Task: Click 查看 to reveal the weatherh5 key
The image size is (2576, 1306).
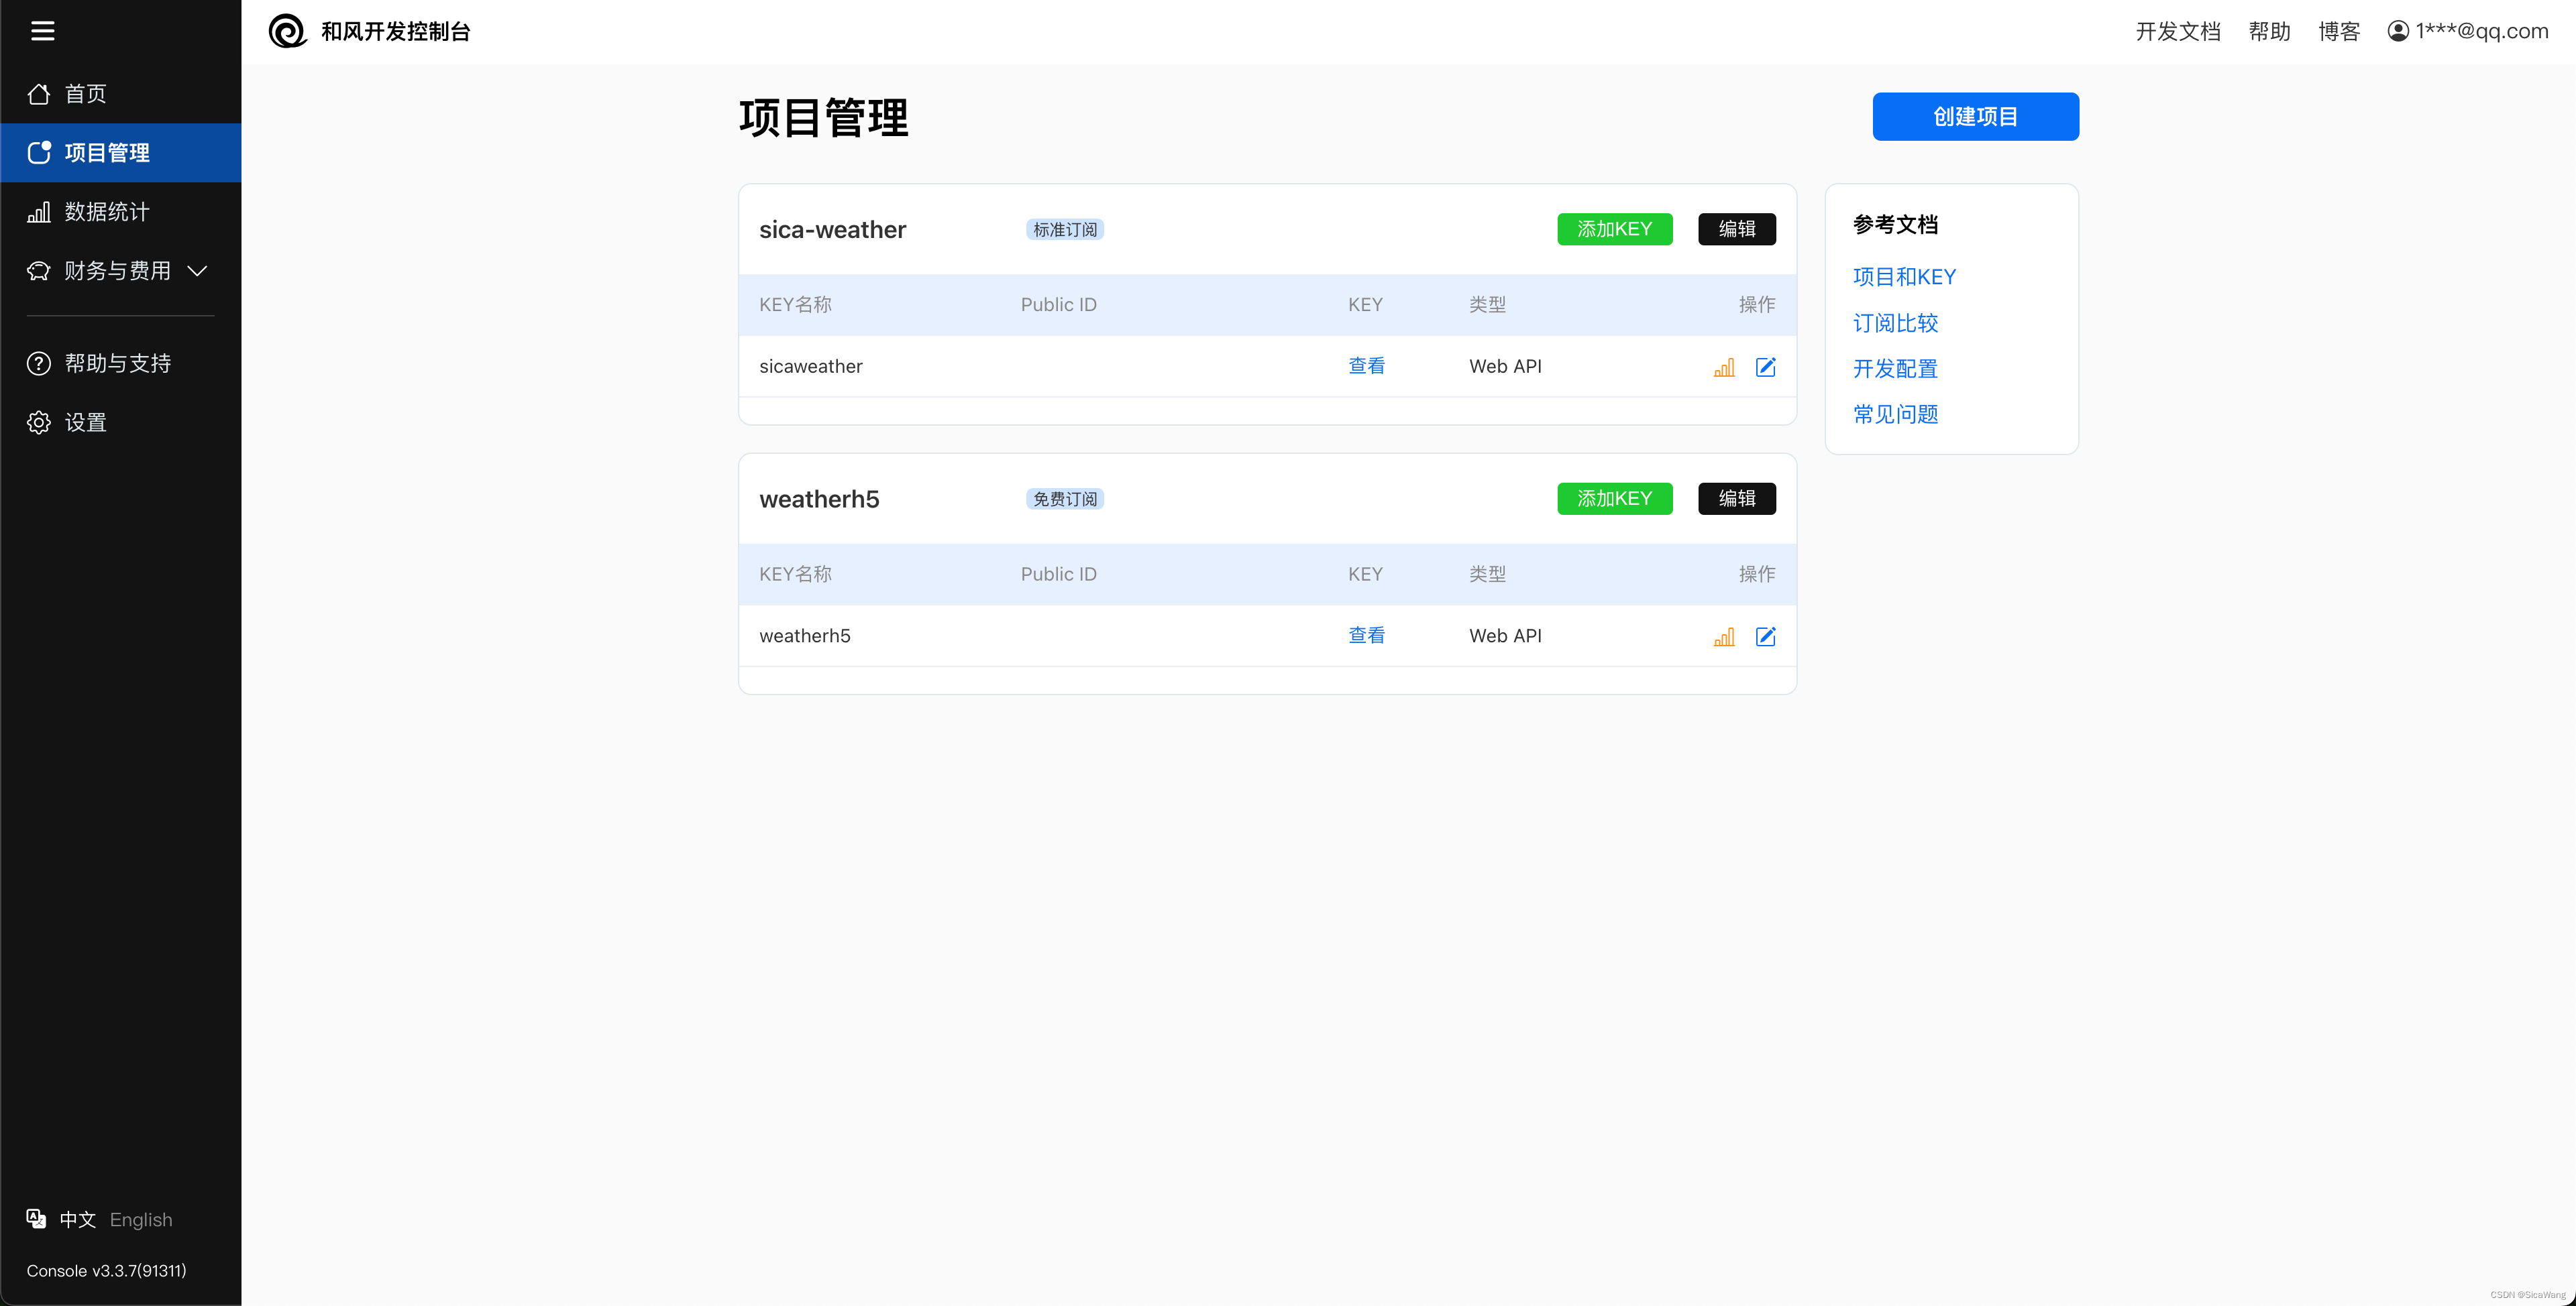Action: point(1366,636)
